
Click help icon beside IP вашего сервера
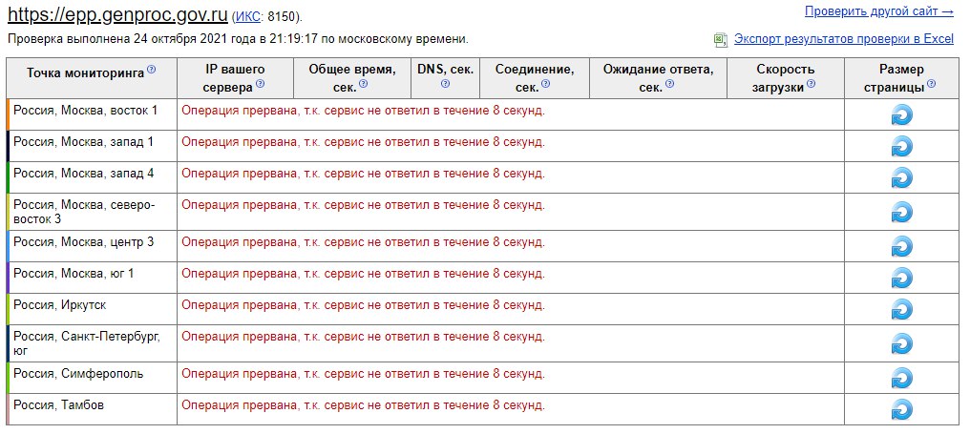coord(260,84)
